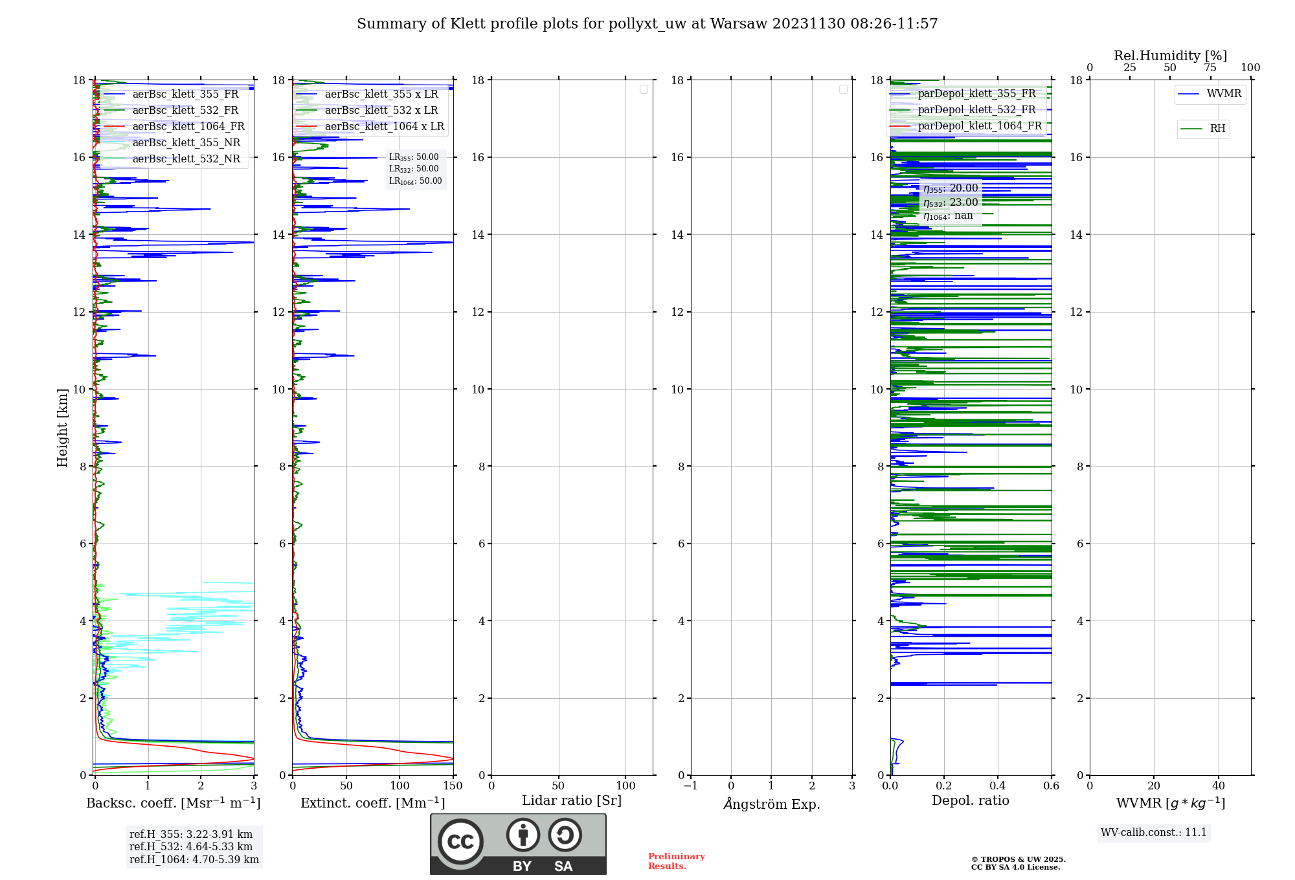Click the green RH legend line marker

tap(1191, 129)
